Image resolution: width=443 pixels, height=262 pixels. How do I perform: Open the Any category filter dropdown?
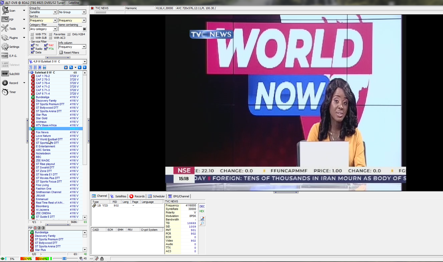43,29
